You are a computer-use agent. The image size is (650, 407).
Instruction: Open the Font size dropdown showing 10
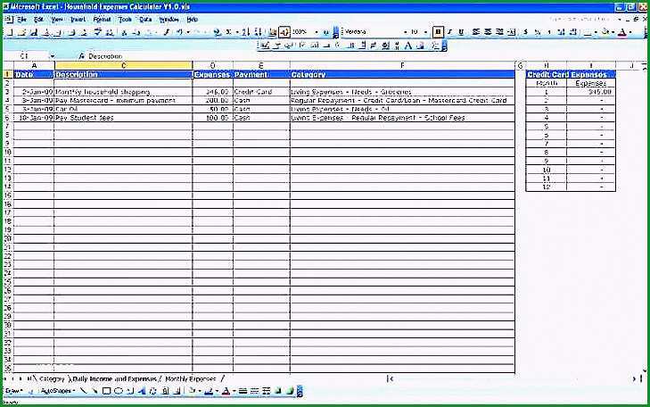pyautogui.click(x=425, y=32)
